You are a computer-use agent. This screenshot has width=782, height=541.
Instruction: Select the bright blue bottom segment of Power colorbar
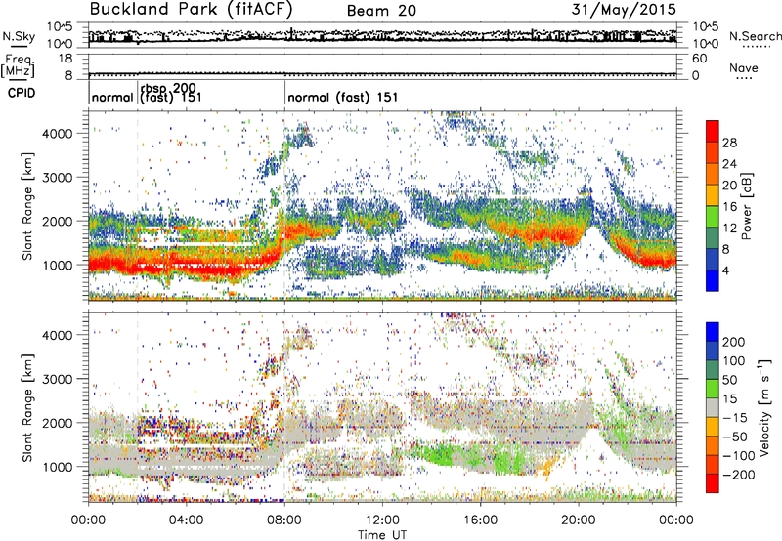(713, 280)
